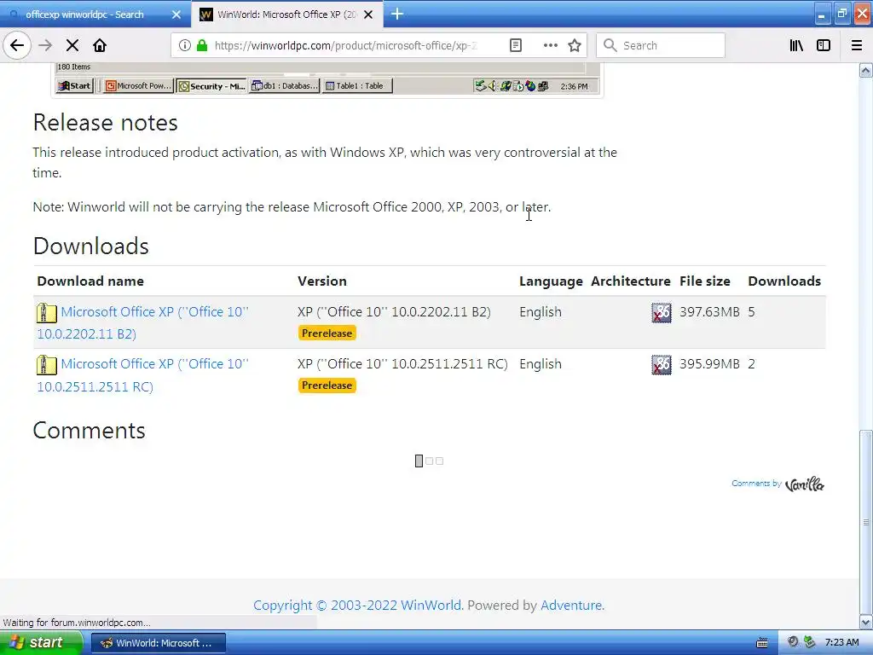Click page scrollbar down arrow
The image size is (873, 655).
pos(865,622)
